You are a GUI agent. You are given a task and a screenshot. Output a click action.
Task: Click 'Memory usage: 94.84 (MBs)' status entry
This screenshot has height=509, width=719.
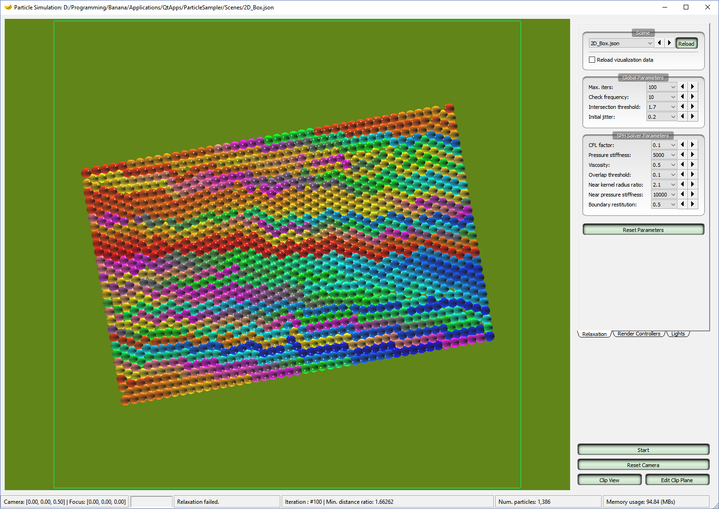[x=640, y=502]
